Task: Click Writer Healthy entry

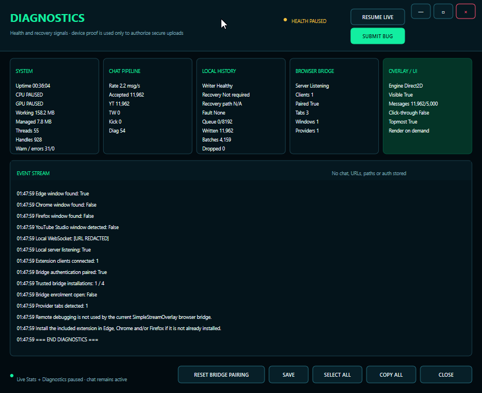Action: [x=217, y=86]
